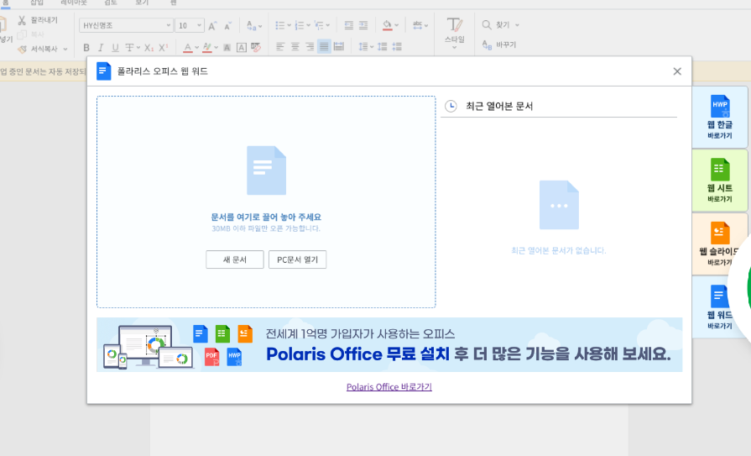Toggle Align Center button
This screenshot has height=456, width=751.
click(x=295, y=46)
